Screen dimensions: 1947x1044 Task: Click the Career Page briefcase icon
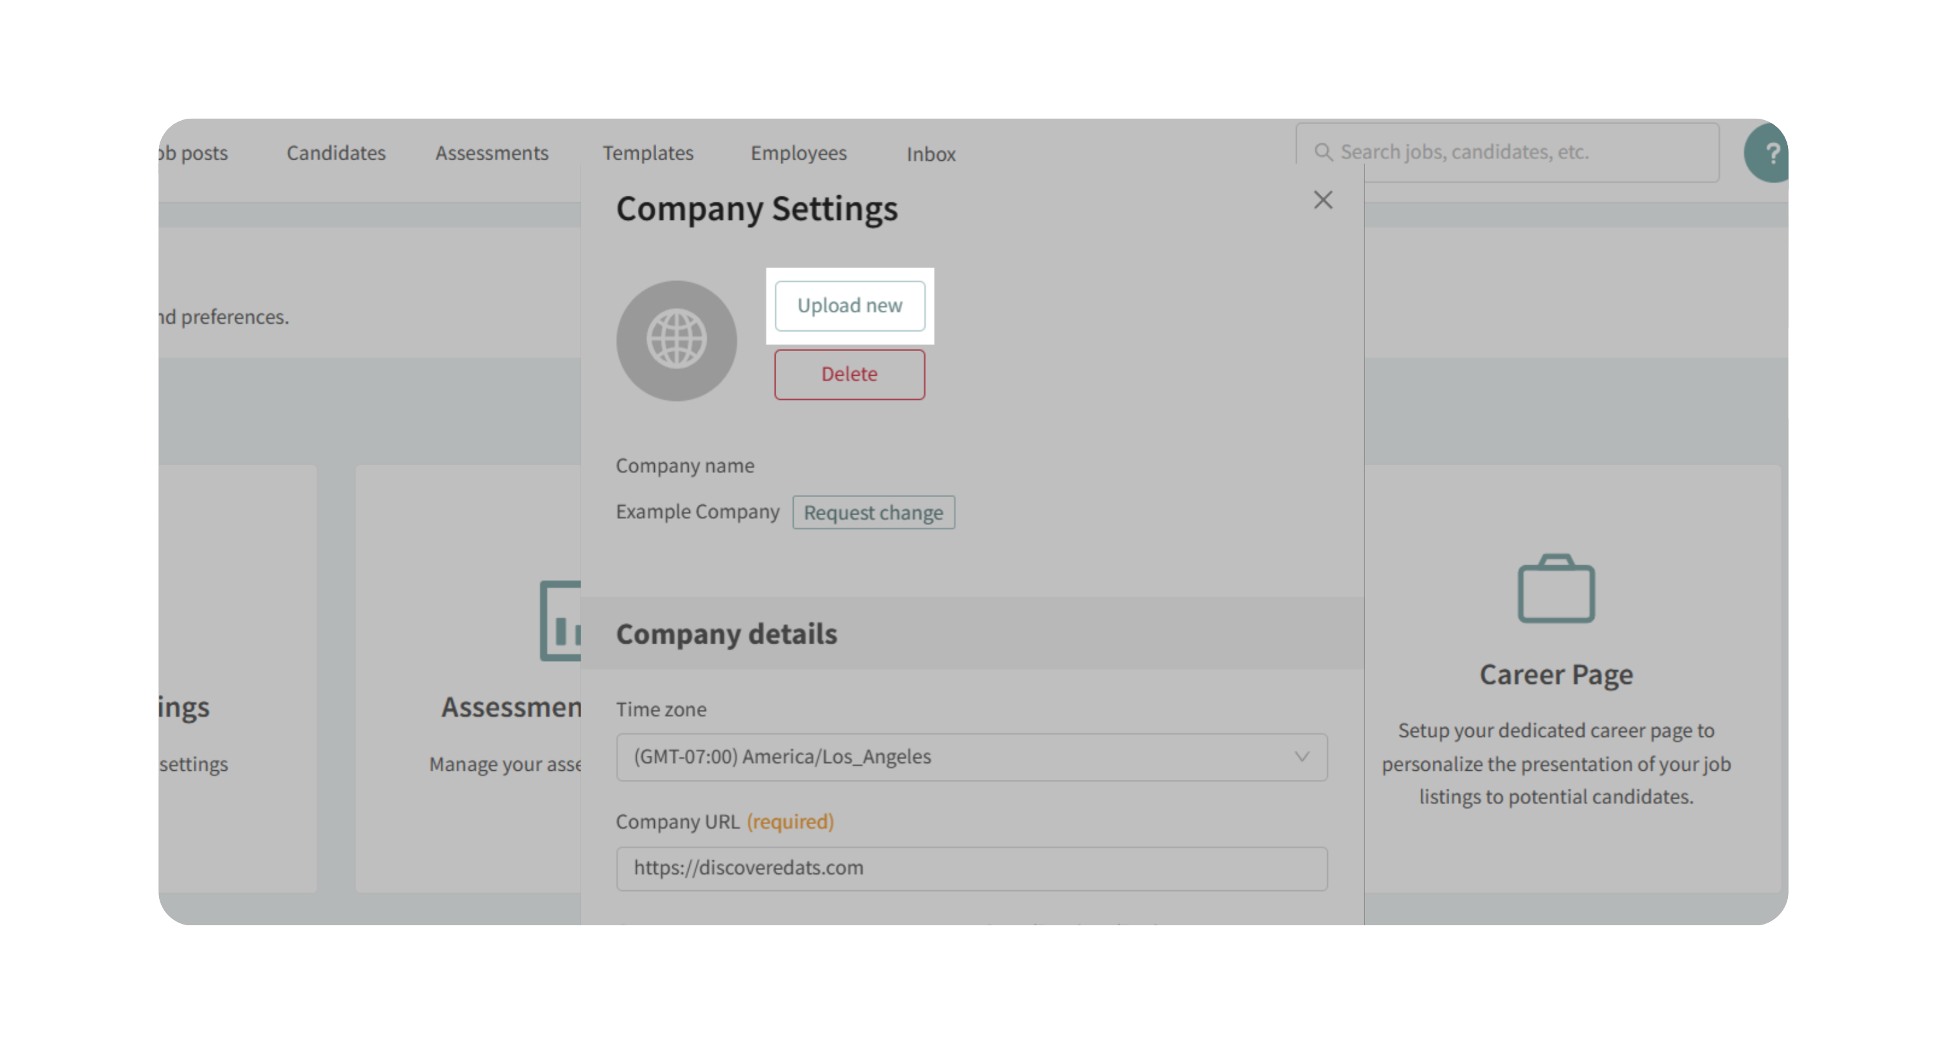tap(1556, 589)
